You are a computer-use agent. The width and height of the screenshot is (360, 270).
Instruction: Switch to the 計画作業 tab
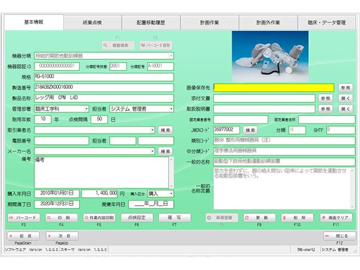coord(209,22)
